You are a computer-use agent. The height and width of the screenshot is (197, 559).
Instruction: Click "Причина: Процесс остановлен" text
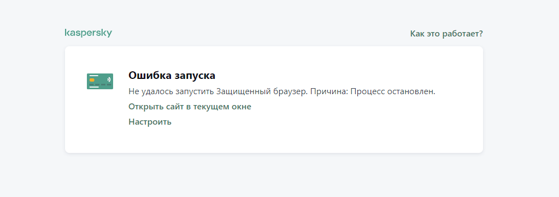click(x=373, y=91)
